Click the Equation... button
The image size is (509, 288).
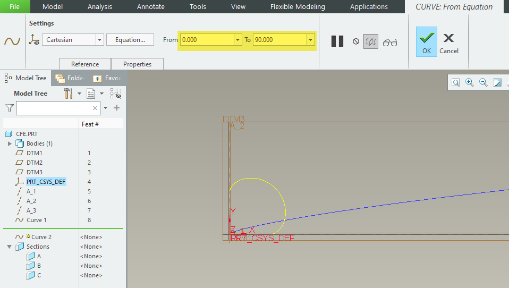tap(130, 40)
